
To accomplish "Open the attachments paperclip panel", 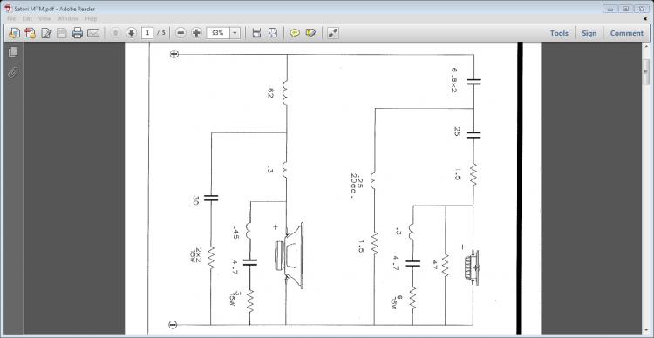I will coord(13,72).
